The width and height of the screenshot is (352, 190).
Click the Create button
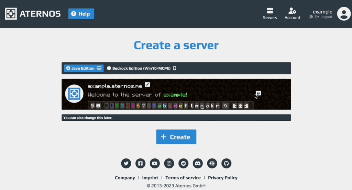click(x=176, y=137)
